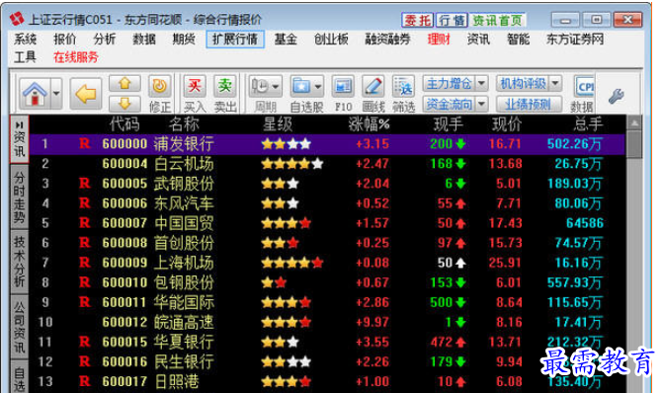Open the 融资融券 menu
This screenshot has width=663, height=393.
pos(387,39)
